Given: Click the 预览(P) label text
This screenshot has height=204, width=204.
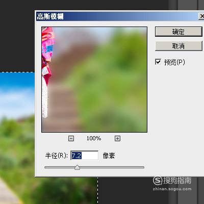Looking at the screenshot, I should [x=174, y=62].
